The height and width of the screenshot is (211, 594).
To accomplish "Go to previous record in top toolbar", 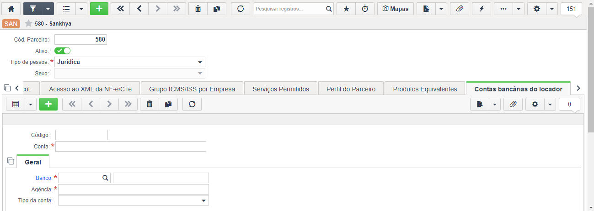I will (x=139, y=9).
